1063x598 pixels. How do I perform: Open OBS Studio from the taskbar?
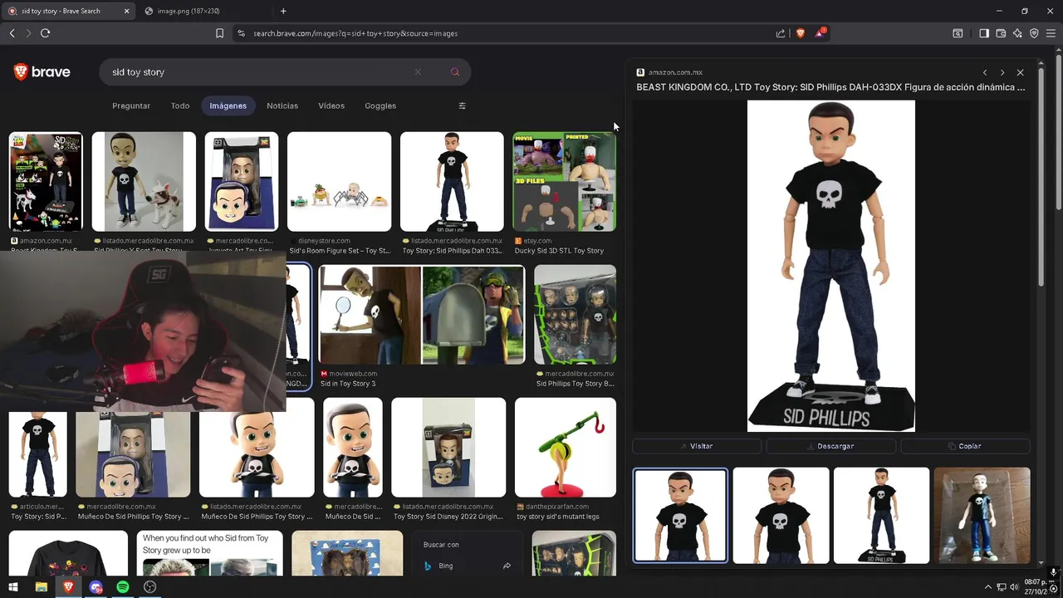(x=150, y=587)
